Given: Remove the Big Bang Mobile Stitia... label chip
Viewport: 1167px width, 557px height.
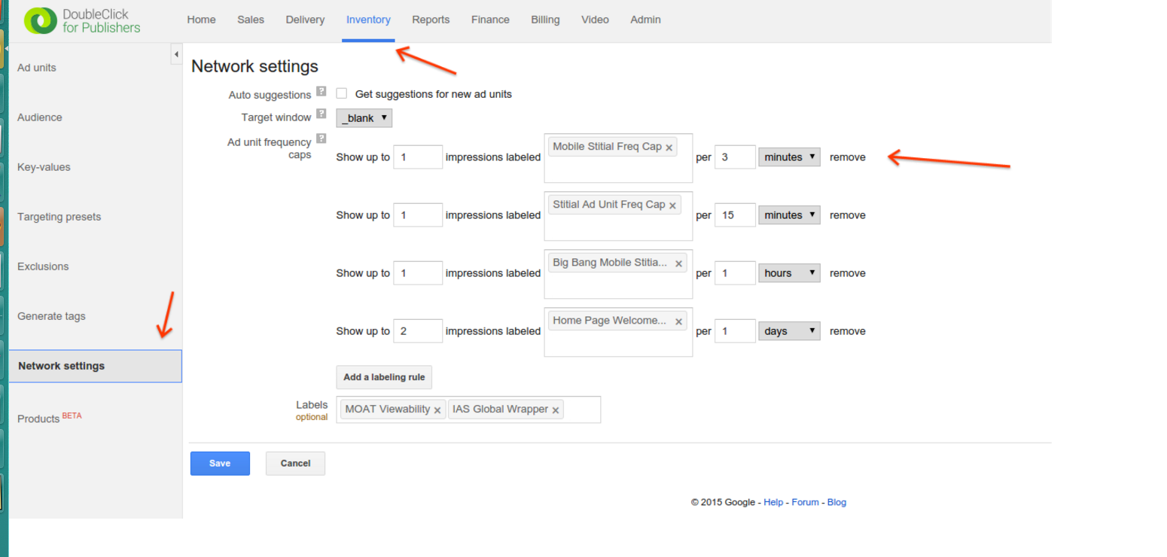Looking at the screenshot, I should point(679,263).
